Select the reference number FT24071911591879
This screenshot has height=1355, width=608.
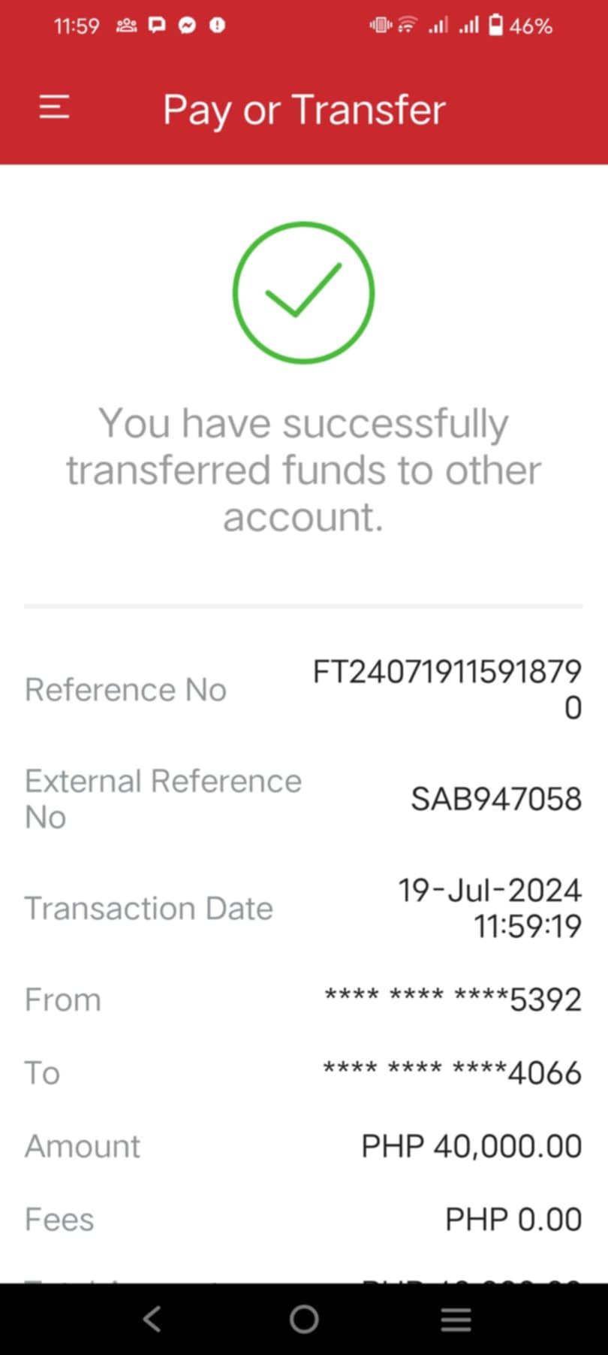[x=447, y=672]
